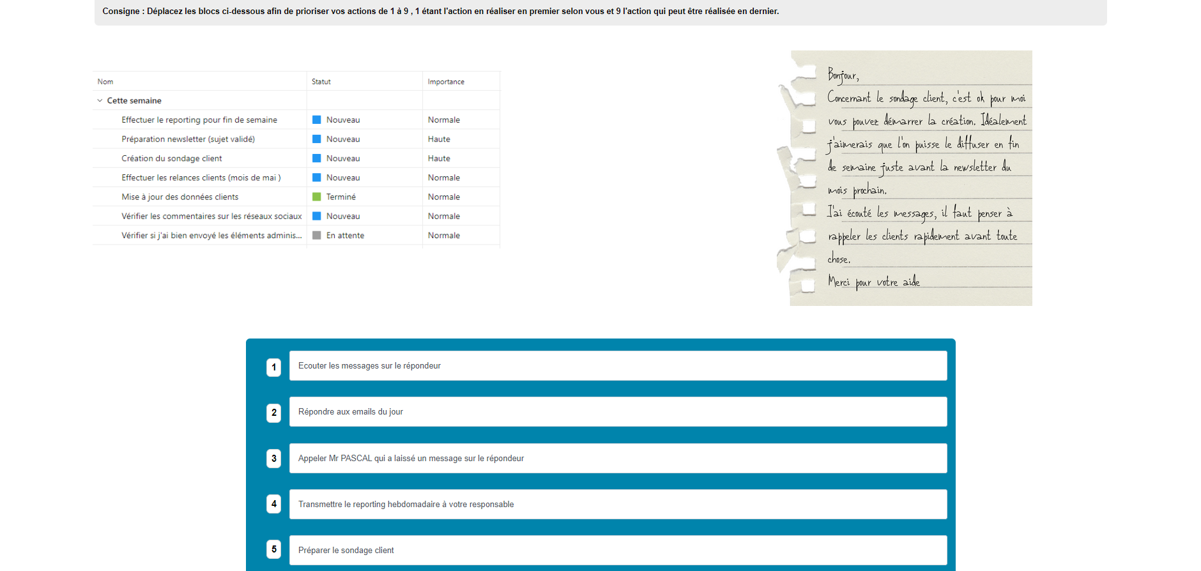Click the number 4 rank badge

point(273,504)
